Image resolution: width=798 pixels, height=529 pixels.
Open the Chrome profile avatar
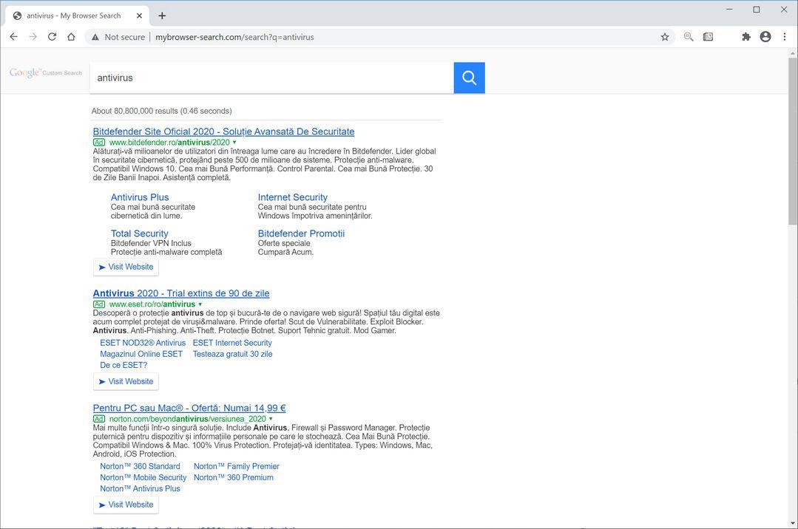765,37
